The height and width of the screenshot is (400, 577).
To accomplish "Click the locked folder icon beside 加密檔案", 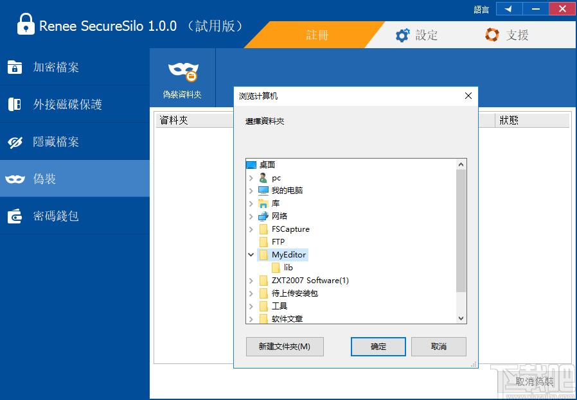I will point(15,67).
